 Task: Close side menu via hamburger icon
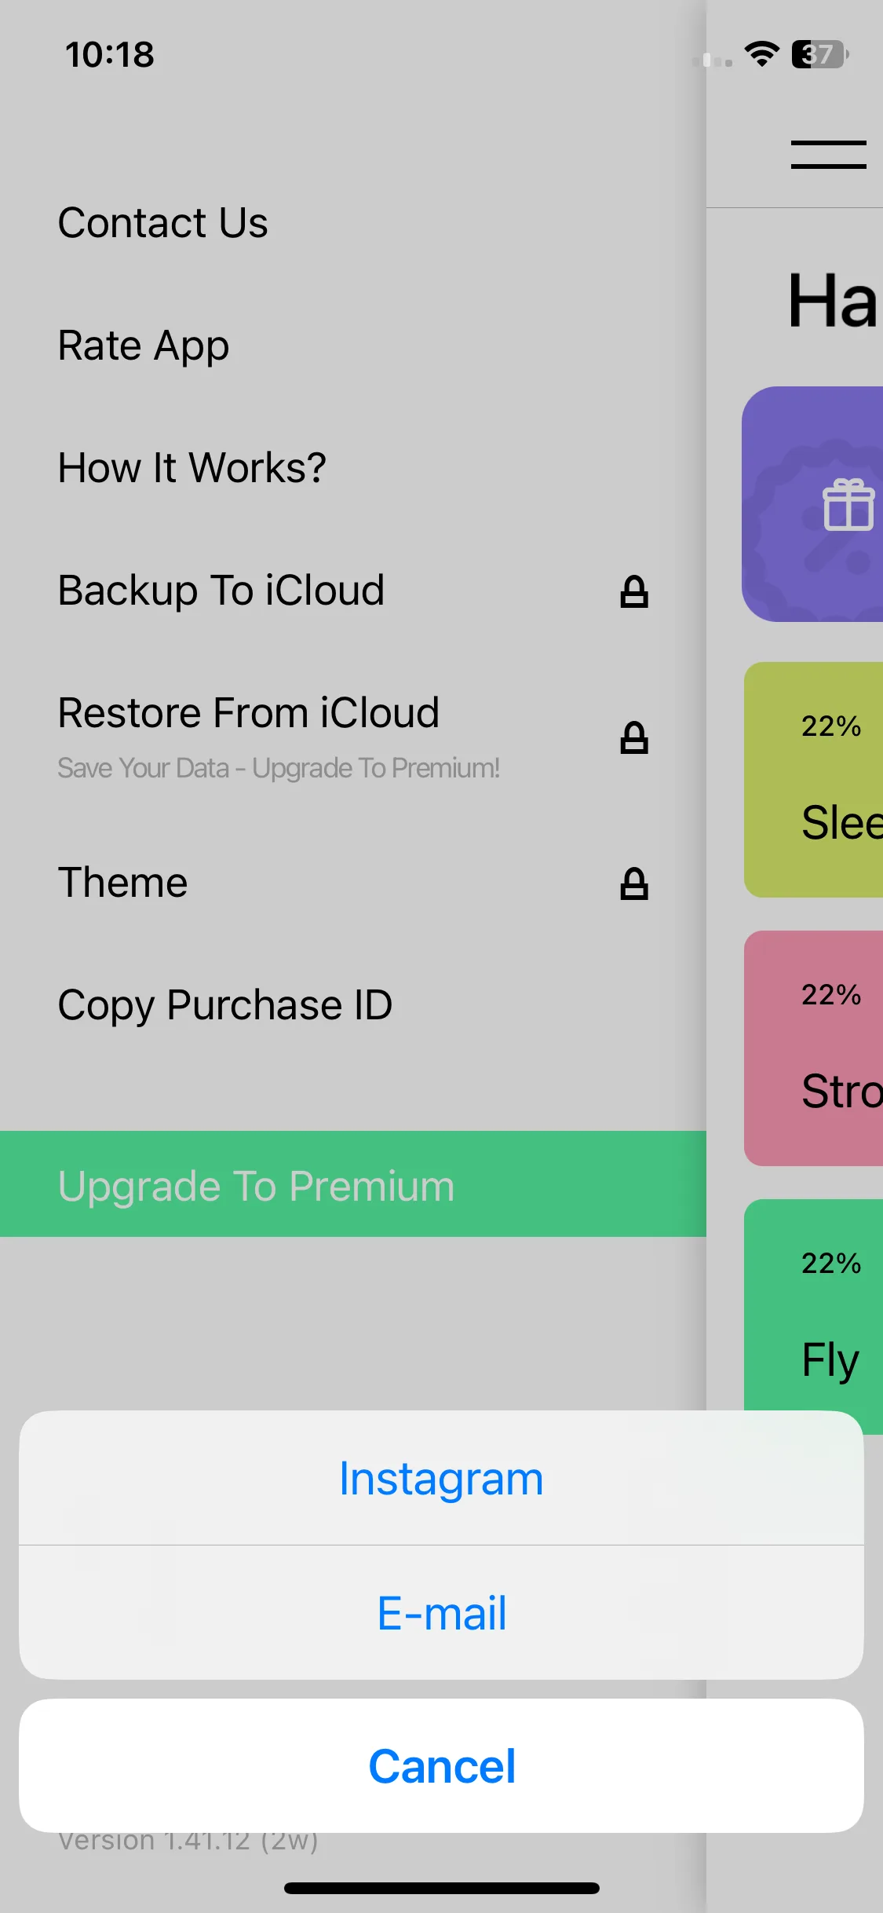point(828,155)
